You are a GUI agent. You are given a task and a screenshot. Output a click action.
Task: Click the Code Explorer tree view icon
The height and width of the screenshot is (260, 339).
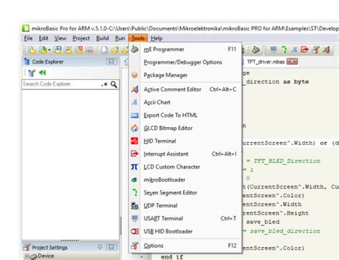31,73
